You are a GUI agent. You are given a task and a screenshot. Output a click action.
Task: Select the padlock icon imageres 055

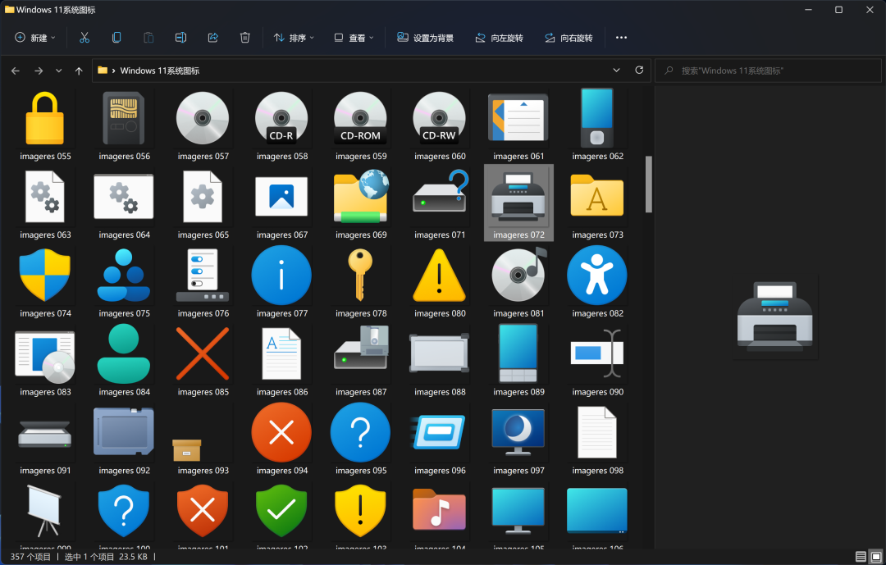click(x=45, y=118)
